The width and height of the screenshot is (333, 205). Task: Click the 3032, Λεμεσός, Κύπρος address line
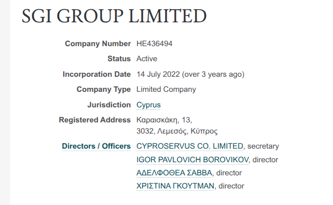tap(177, 131)
